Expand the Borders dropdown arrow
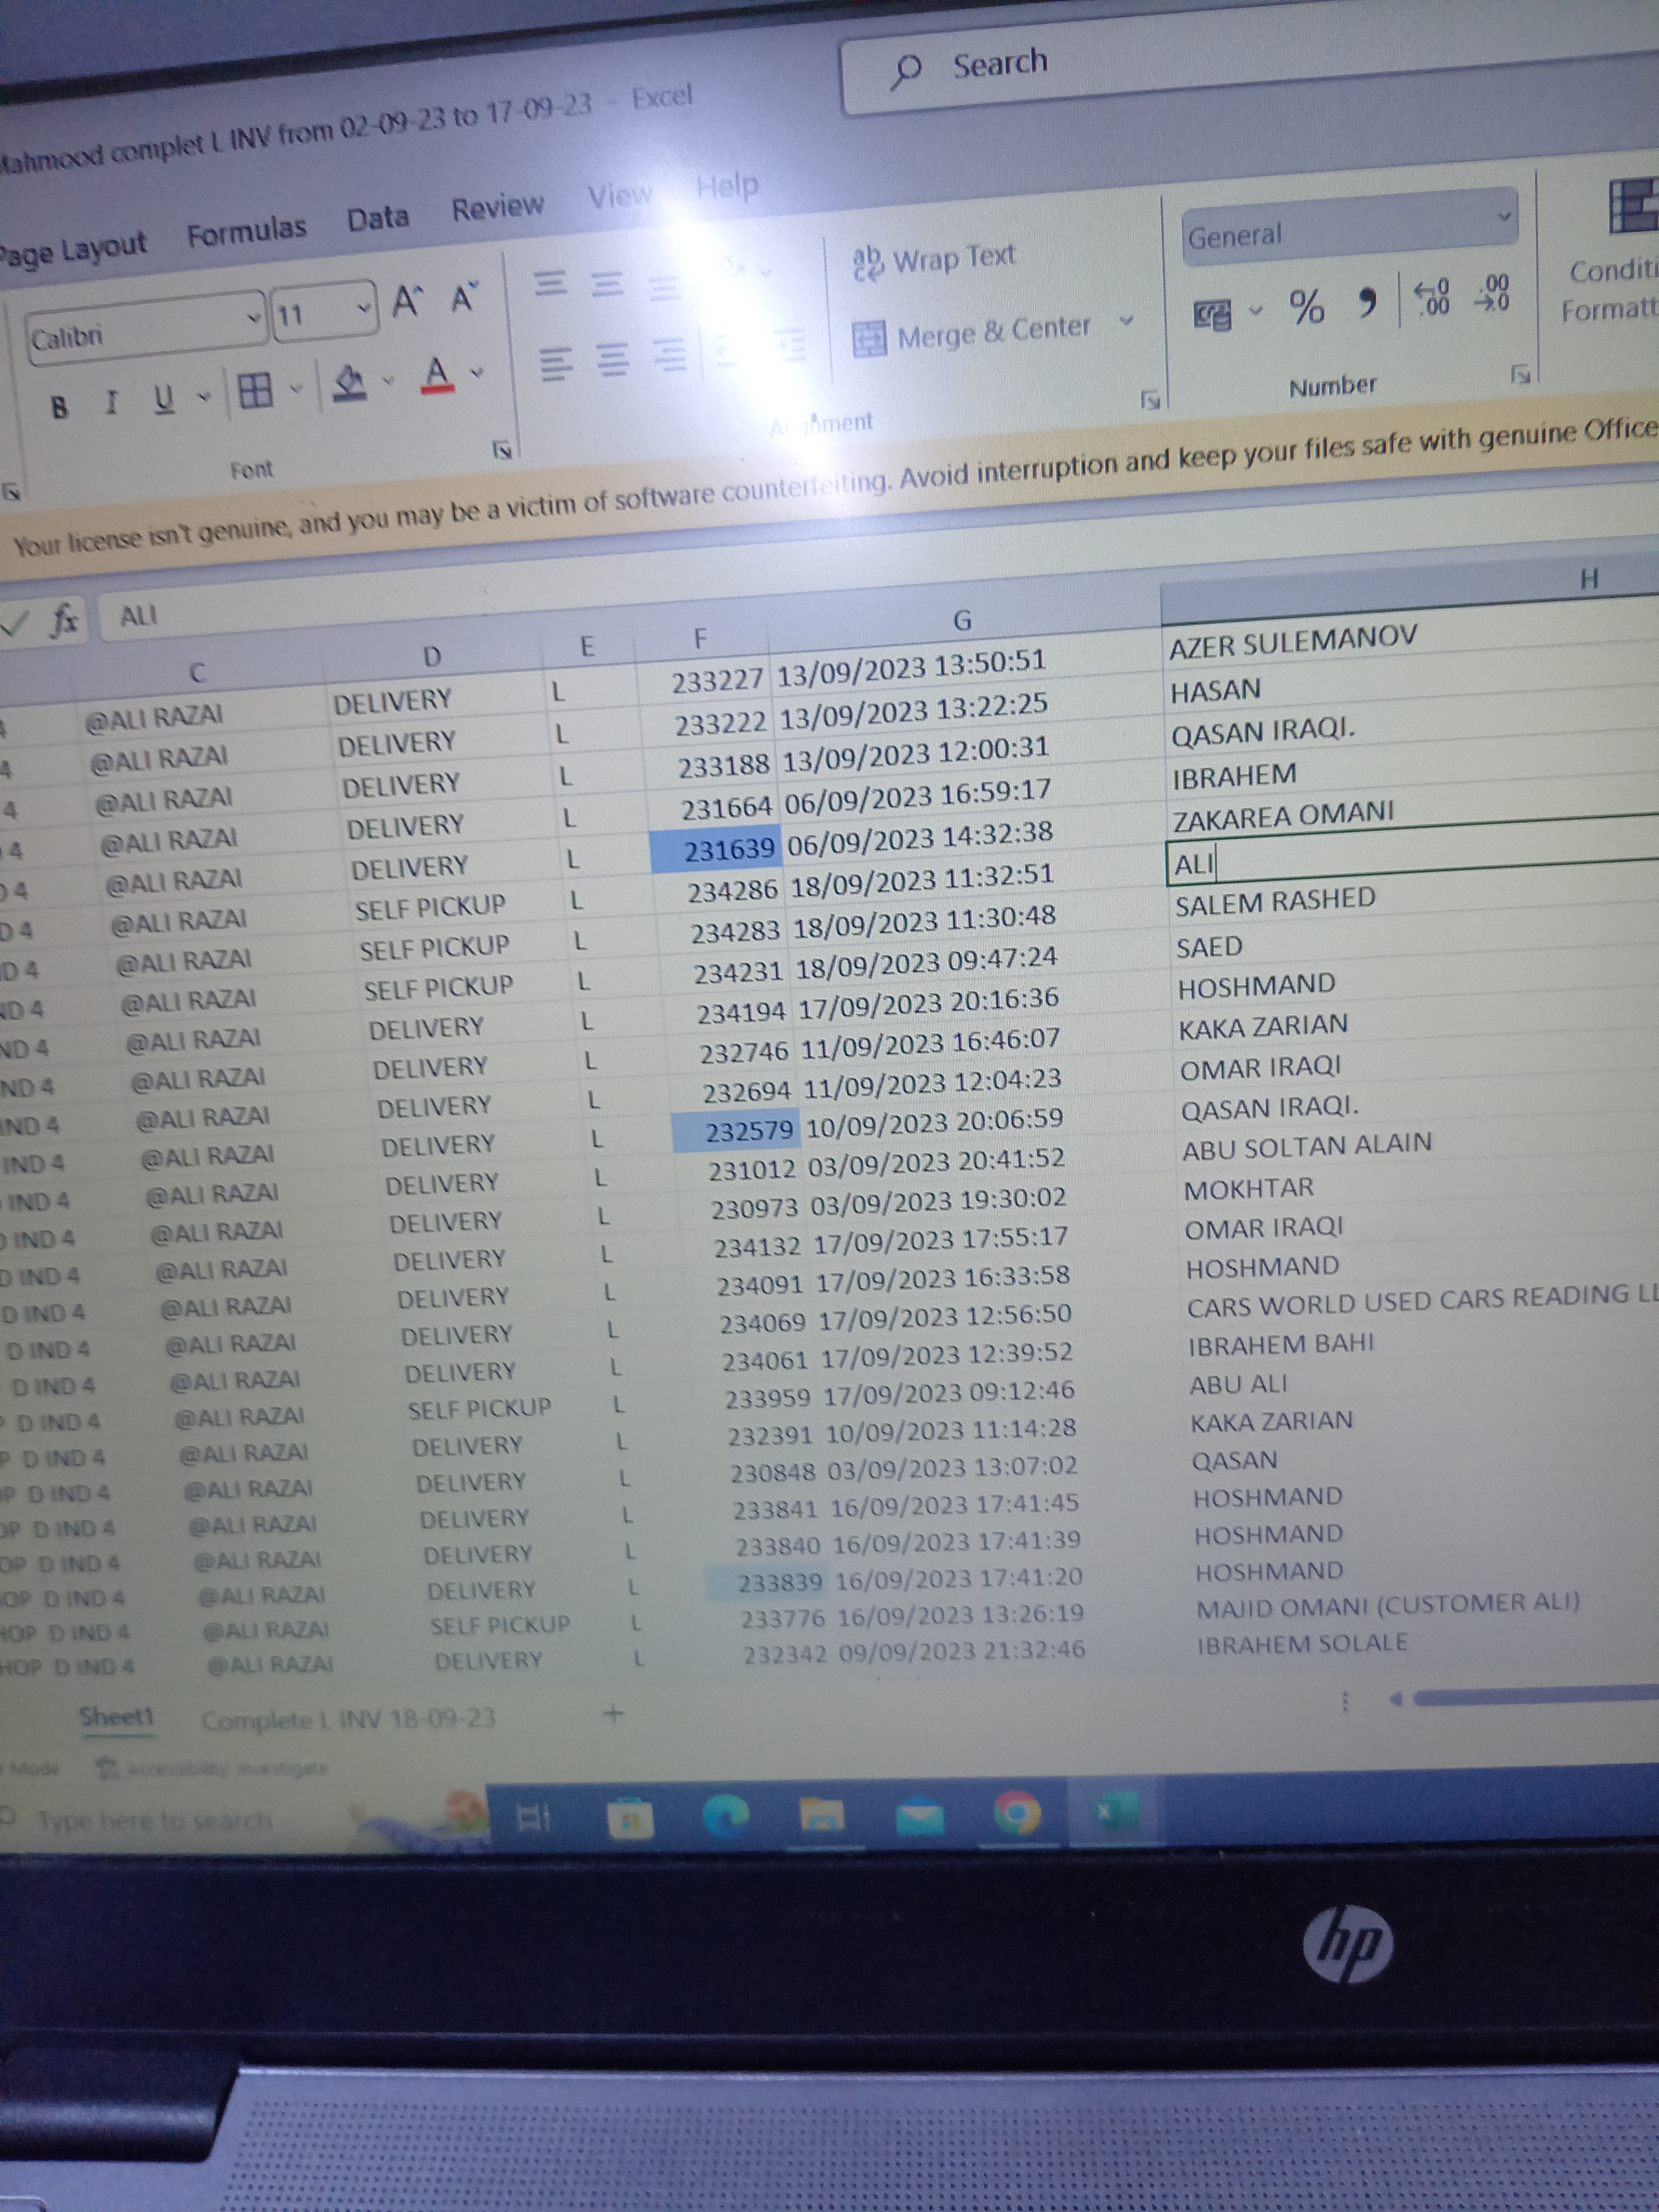Screen dimensions: 1659x2212 296,388
